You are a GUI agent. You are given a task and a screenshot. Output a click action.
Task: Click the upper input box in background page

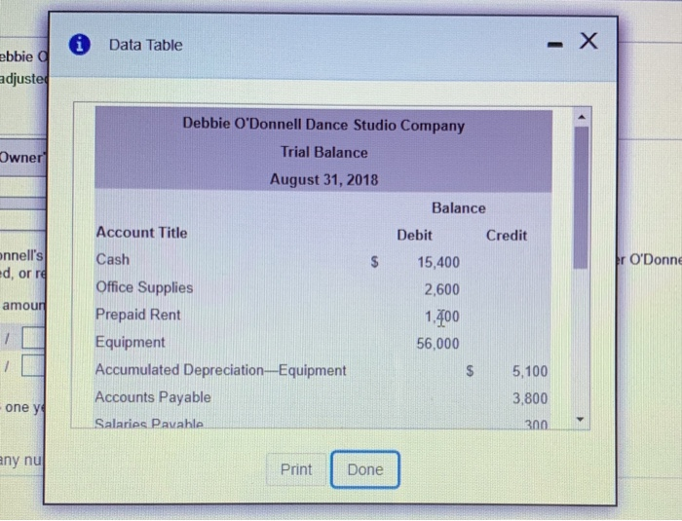point(33,338)
